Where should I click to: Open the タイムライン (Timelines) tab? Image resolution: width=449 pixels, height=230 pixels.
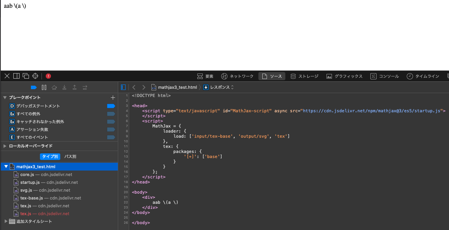click(423, 76)
